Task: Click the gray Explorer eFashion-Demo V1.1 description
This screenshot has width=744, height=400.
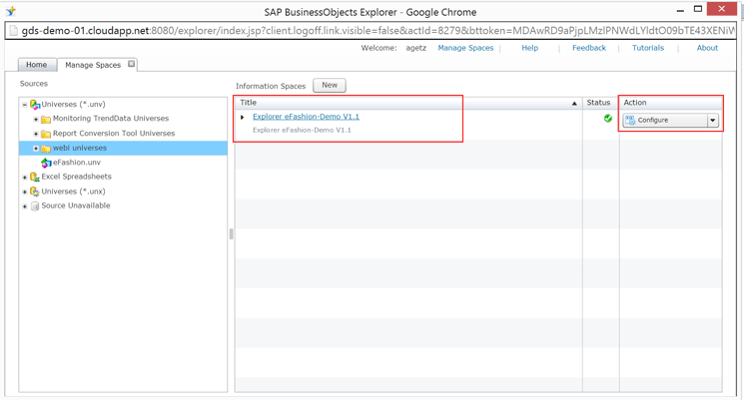Action: [x=302, y=130]
